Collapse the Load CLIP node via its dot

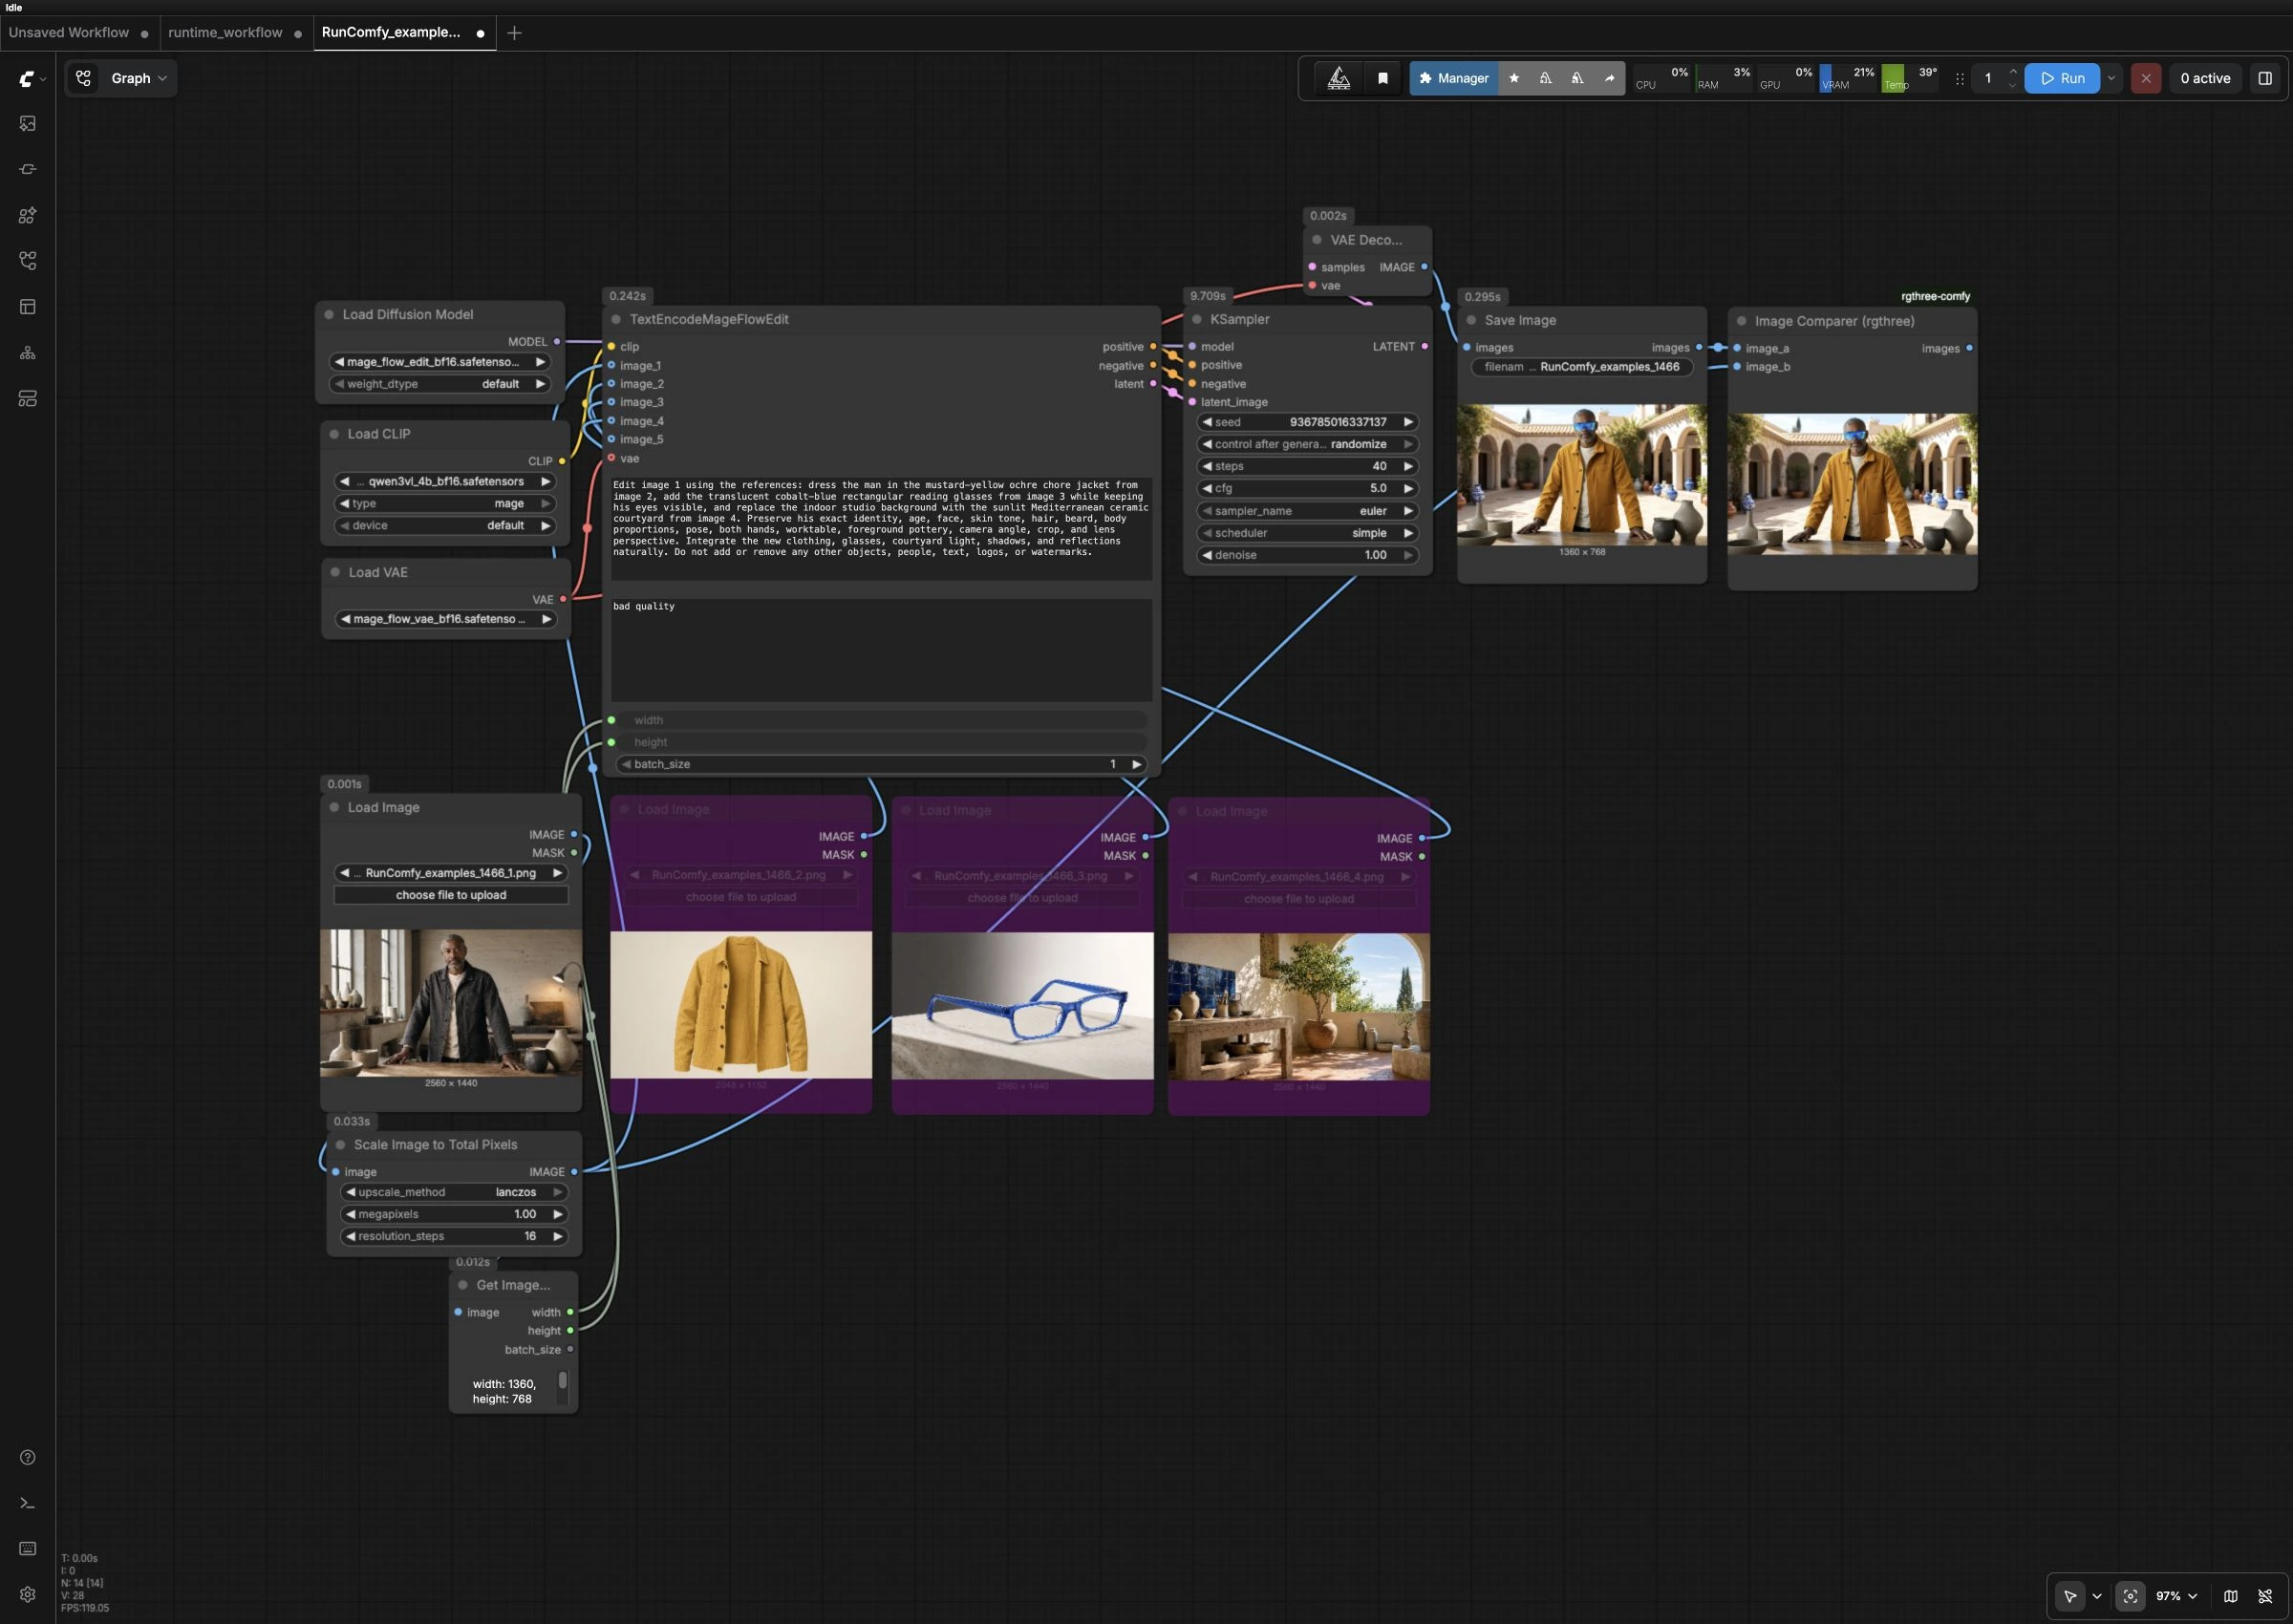click(x=334, y=434)
